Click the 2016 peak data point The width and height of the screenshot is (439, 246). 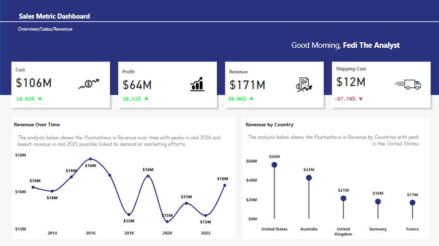pyautogui.click(x=91, y=159)
